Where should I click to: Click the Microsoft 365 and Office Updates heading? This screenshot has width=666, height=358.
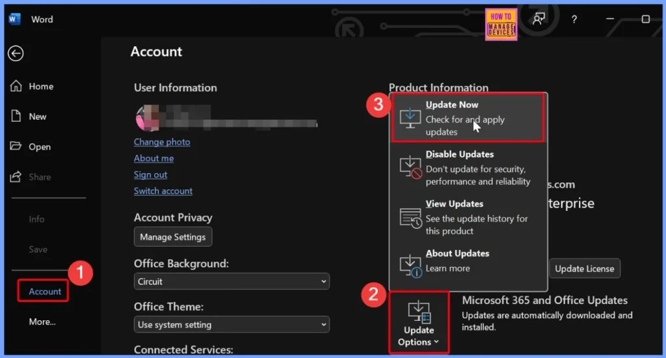pos(544,300)
